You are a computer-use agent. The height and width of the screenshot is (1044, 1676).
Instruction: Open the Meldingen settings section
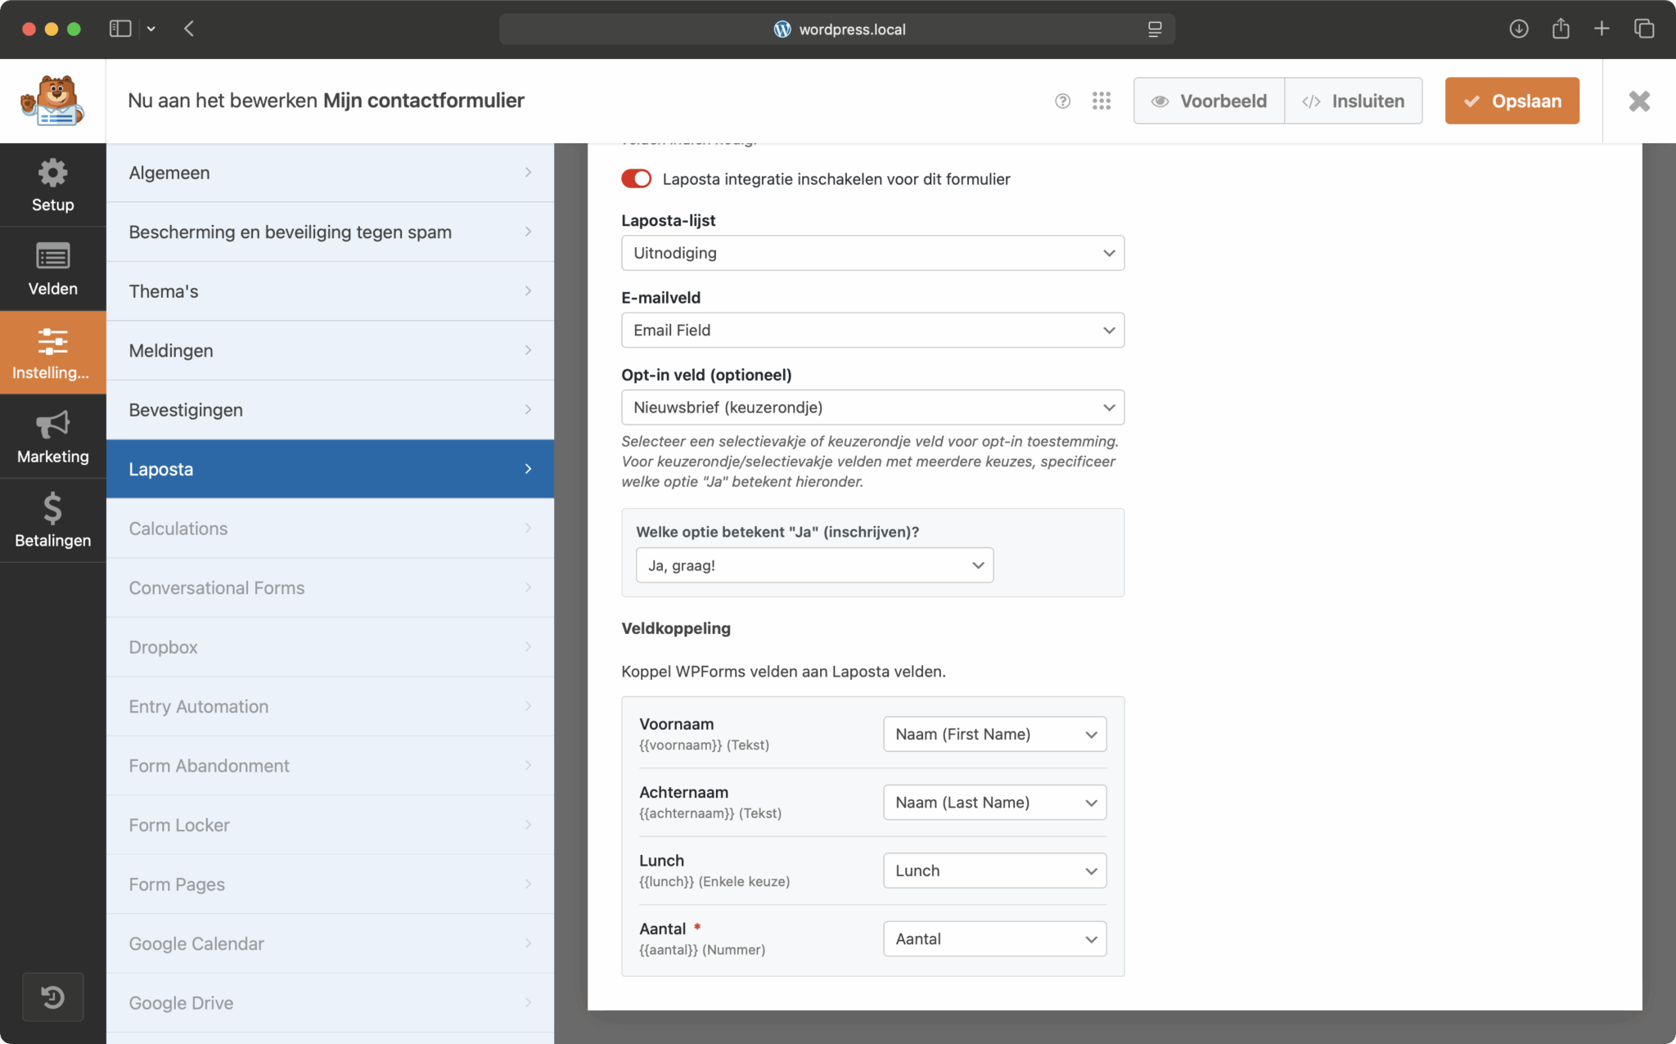point(330,350)
